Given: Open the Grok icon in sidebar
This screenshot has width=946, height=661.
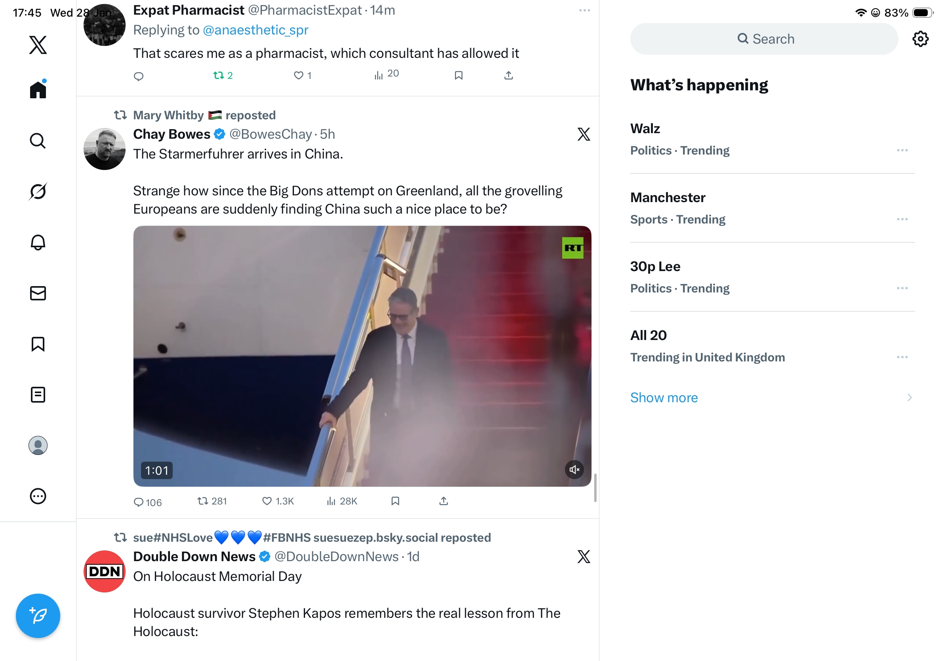Looking at the screenshot, I should click(38, 191).
